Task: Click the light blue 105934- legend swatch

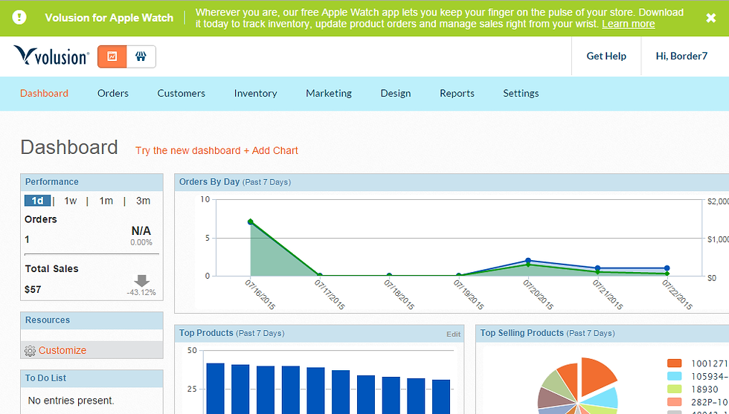Action: point(674,376)
